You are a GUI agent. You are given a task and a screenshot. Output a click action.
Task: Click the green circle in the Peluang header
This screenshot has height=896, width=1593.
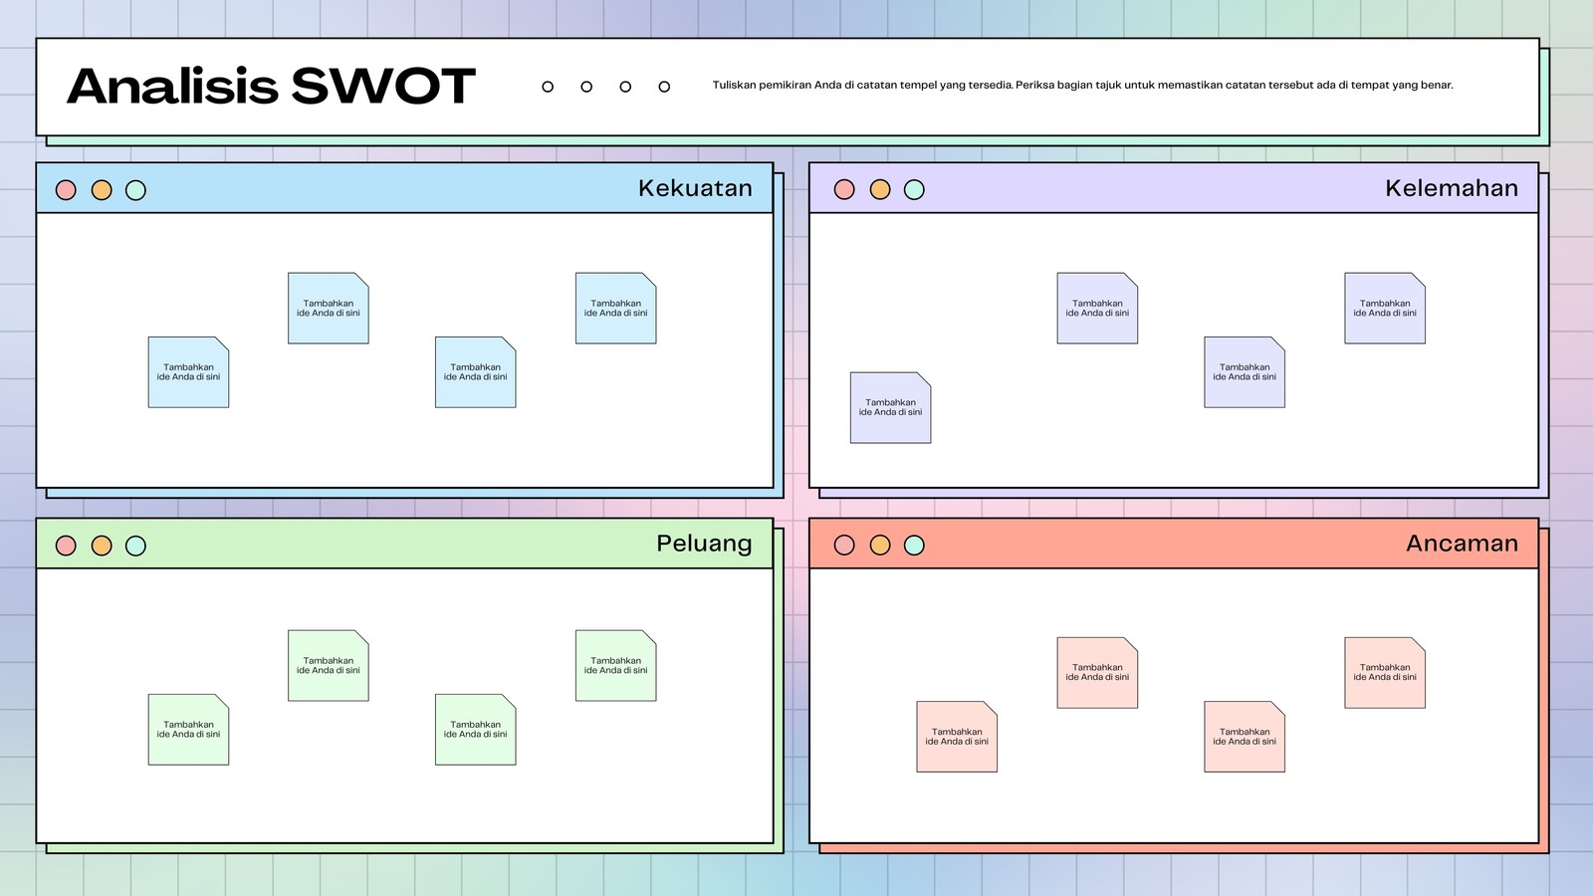pos(136,546)
